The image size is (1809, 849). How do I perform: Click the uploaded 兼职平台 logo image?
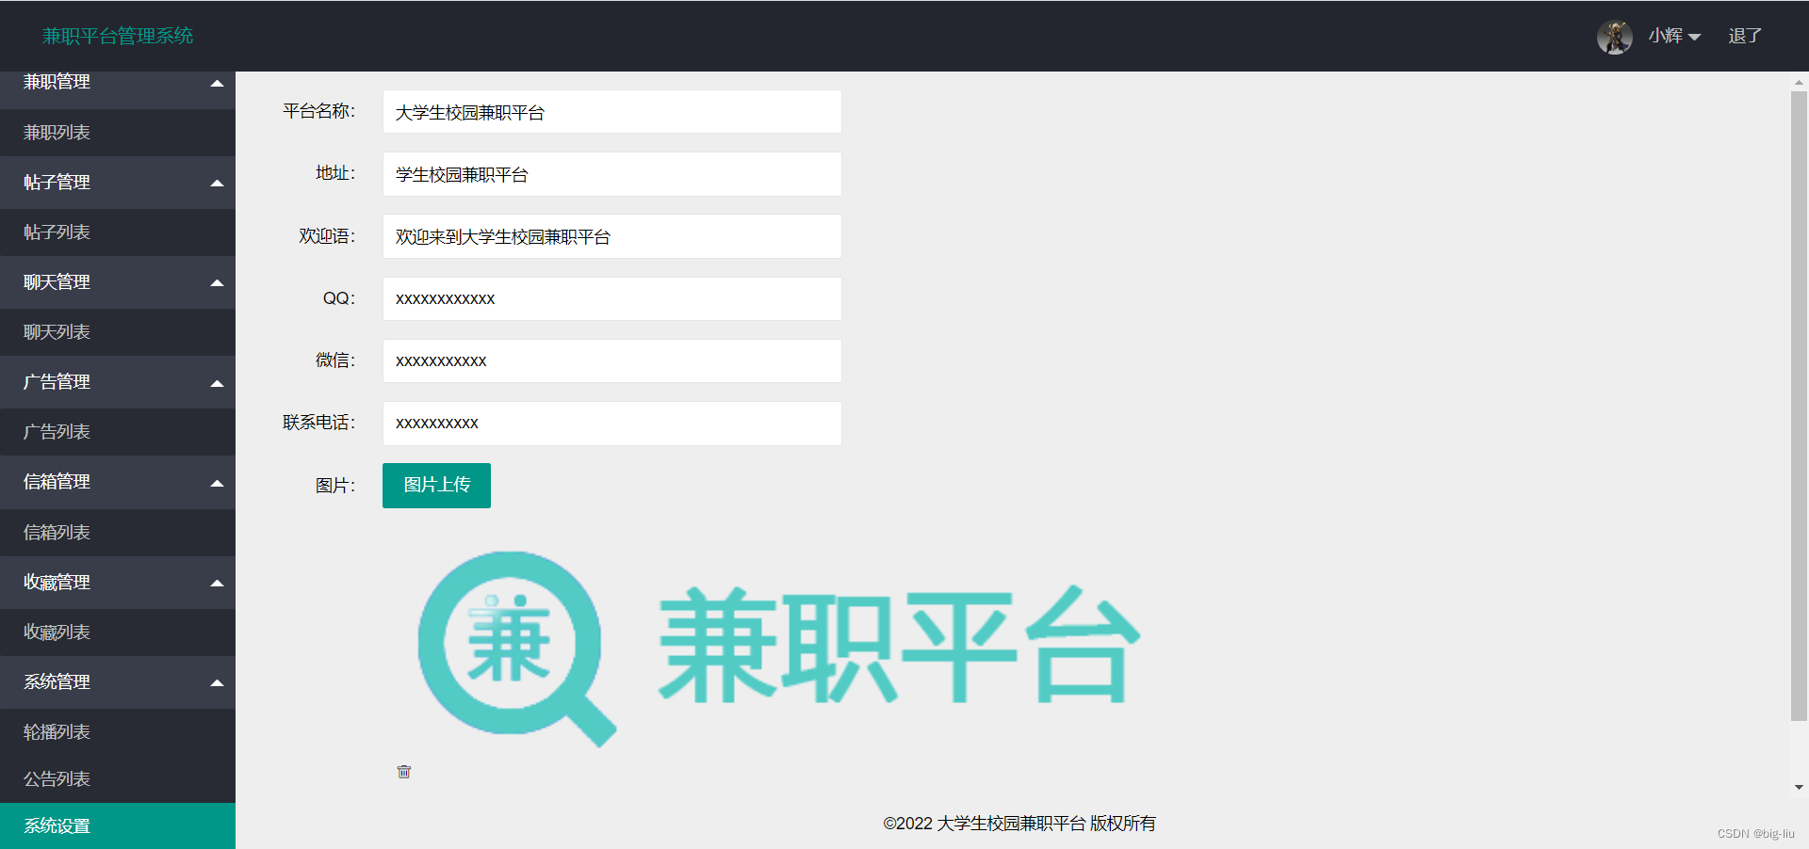[x=778, y=649]
